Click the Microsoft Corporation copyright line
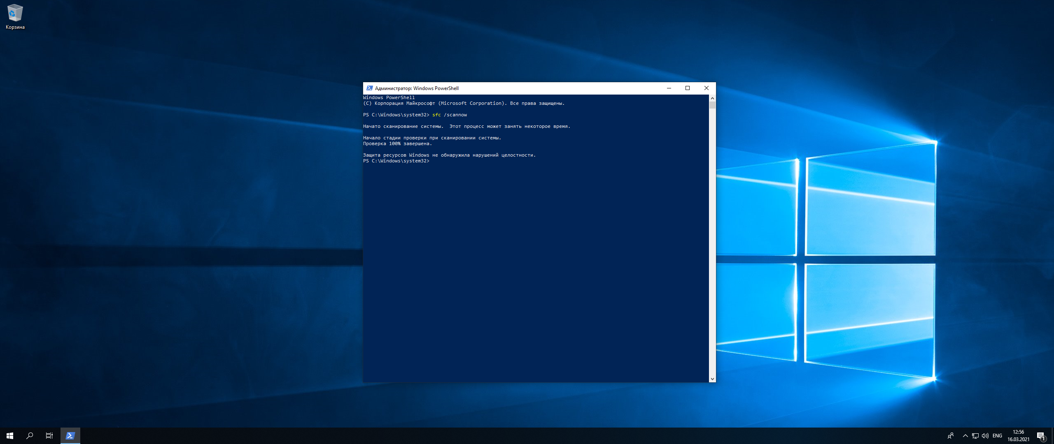The width and height of the screenshot is (1054, 444). (464, 103)
